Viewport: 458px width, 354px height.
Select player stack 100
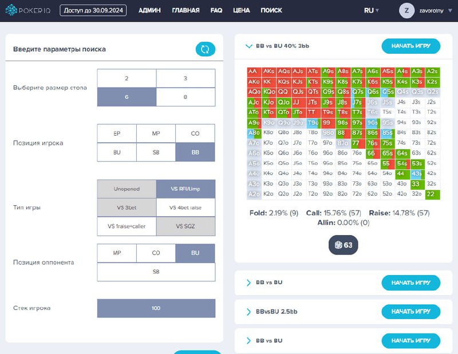click(156, 308)
